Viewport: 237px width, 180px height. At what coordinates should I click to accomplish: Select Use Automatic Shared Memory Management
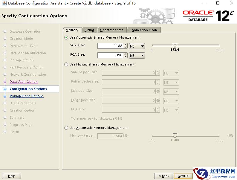(x=66, y=38)
